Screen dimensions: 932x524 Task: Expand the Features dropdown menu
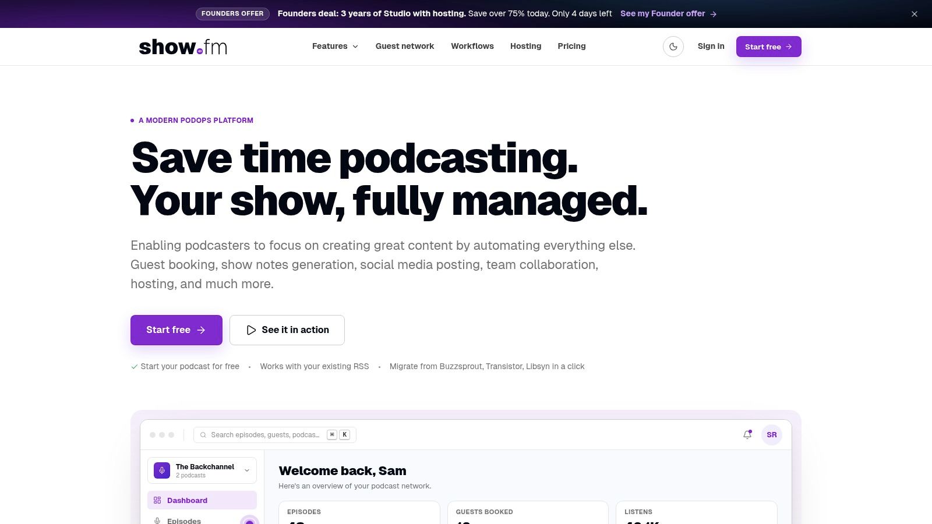[x=335, y=46]
